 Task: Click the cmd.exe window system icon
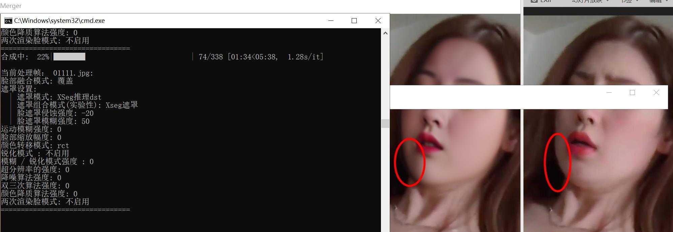[8, 21]
